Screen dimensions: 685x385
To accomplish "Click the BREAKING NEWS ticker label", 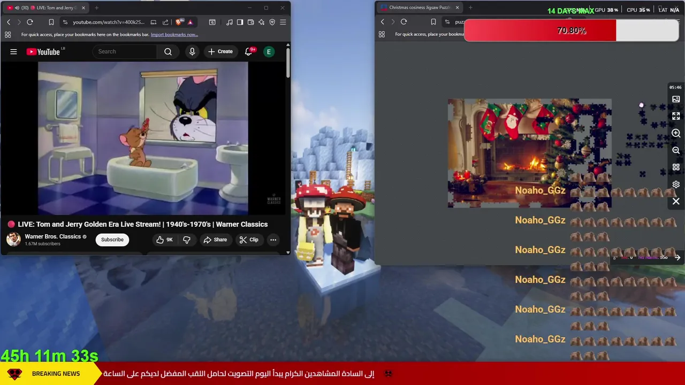I will [x=56, y=374].
